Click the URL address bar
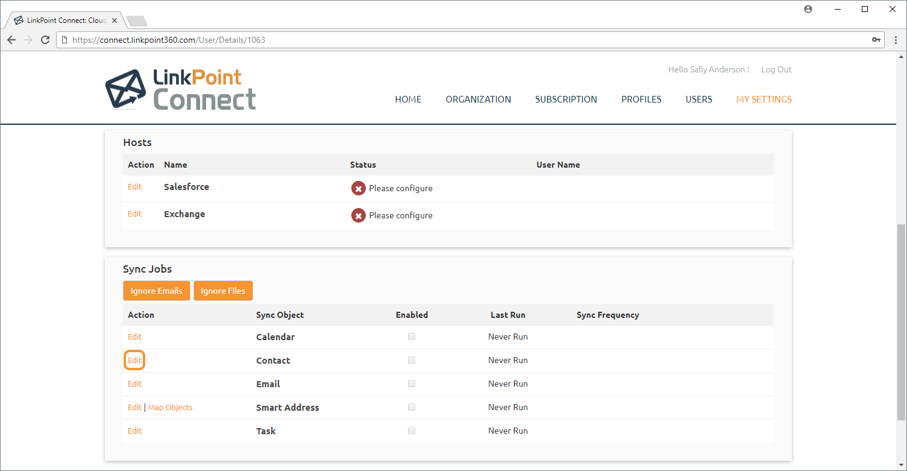907x471 pixels. [422, 40]
